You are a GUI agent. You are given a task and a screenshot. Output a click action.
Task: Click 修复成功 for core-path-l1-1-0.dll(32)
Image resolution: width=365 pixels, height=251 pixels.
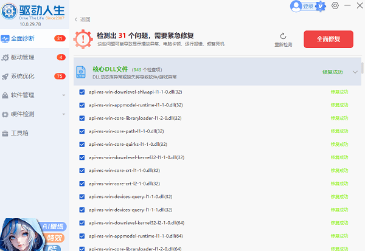(x=339, y=131)
